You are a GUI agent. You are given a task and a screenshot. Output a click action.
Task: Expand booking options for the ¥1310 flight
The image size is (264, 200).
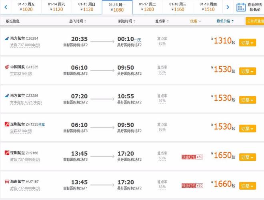pos(248,42)
